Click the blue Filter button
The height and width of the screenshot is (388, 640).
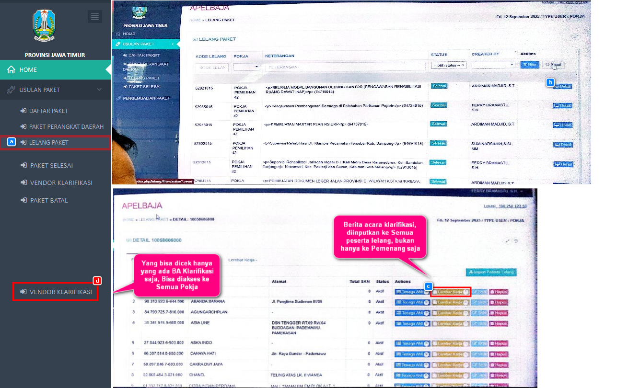[530, 65]
